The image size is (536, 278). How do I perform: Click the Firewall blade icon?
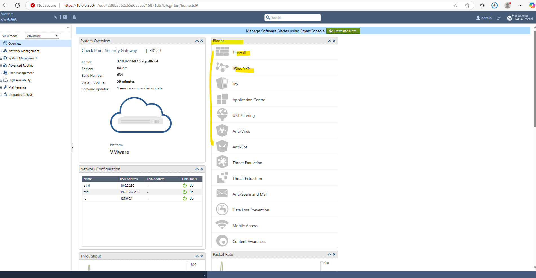(222, 51)
